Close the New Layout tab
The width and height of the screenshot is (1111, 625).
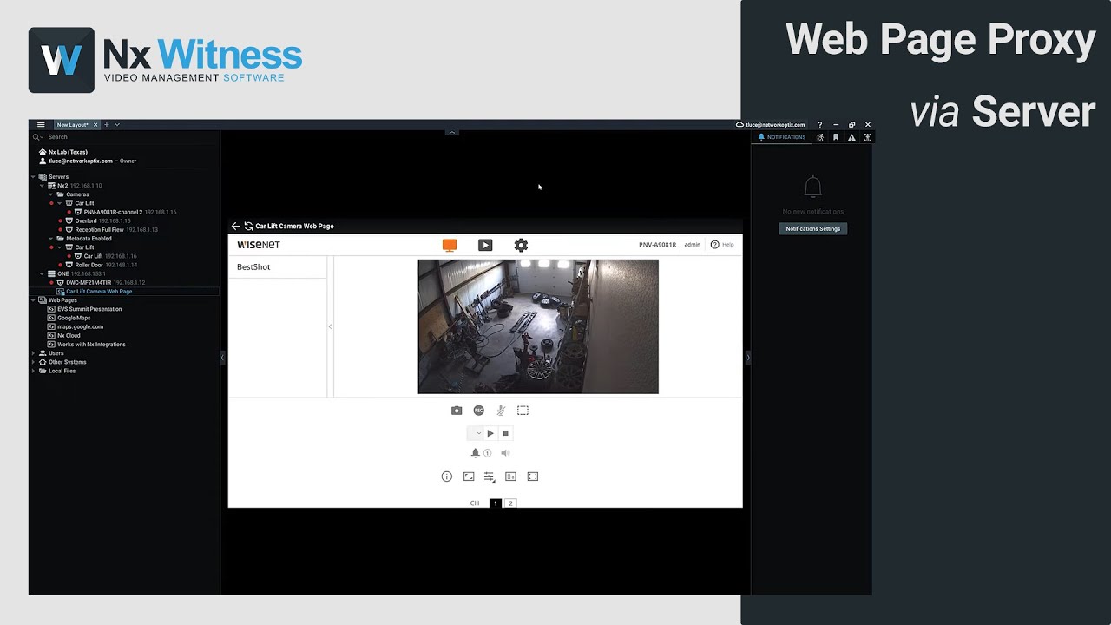point(95,125)
